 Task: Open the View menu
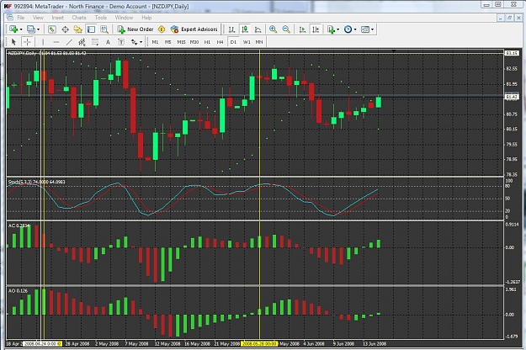pyautogui.click(x=38, y=18)
